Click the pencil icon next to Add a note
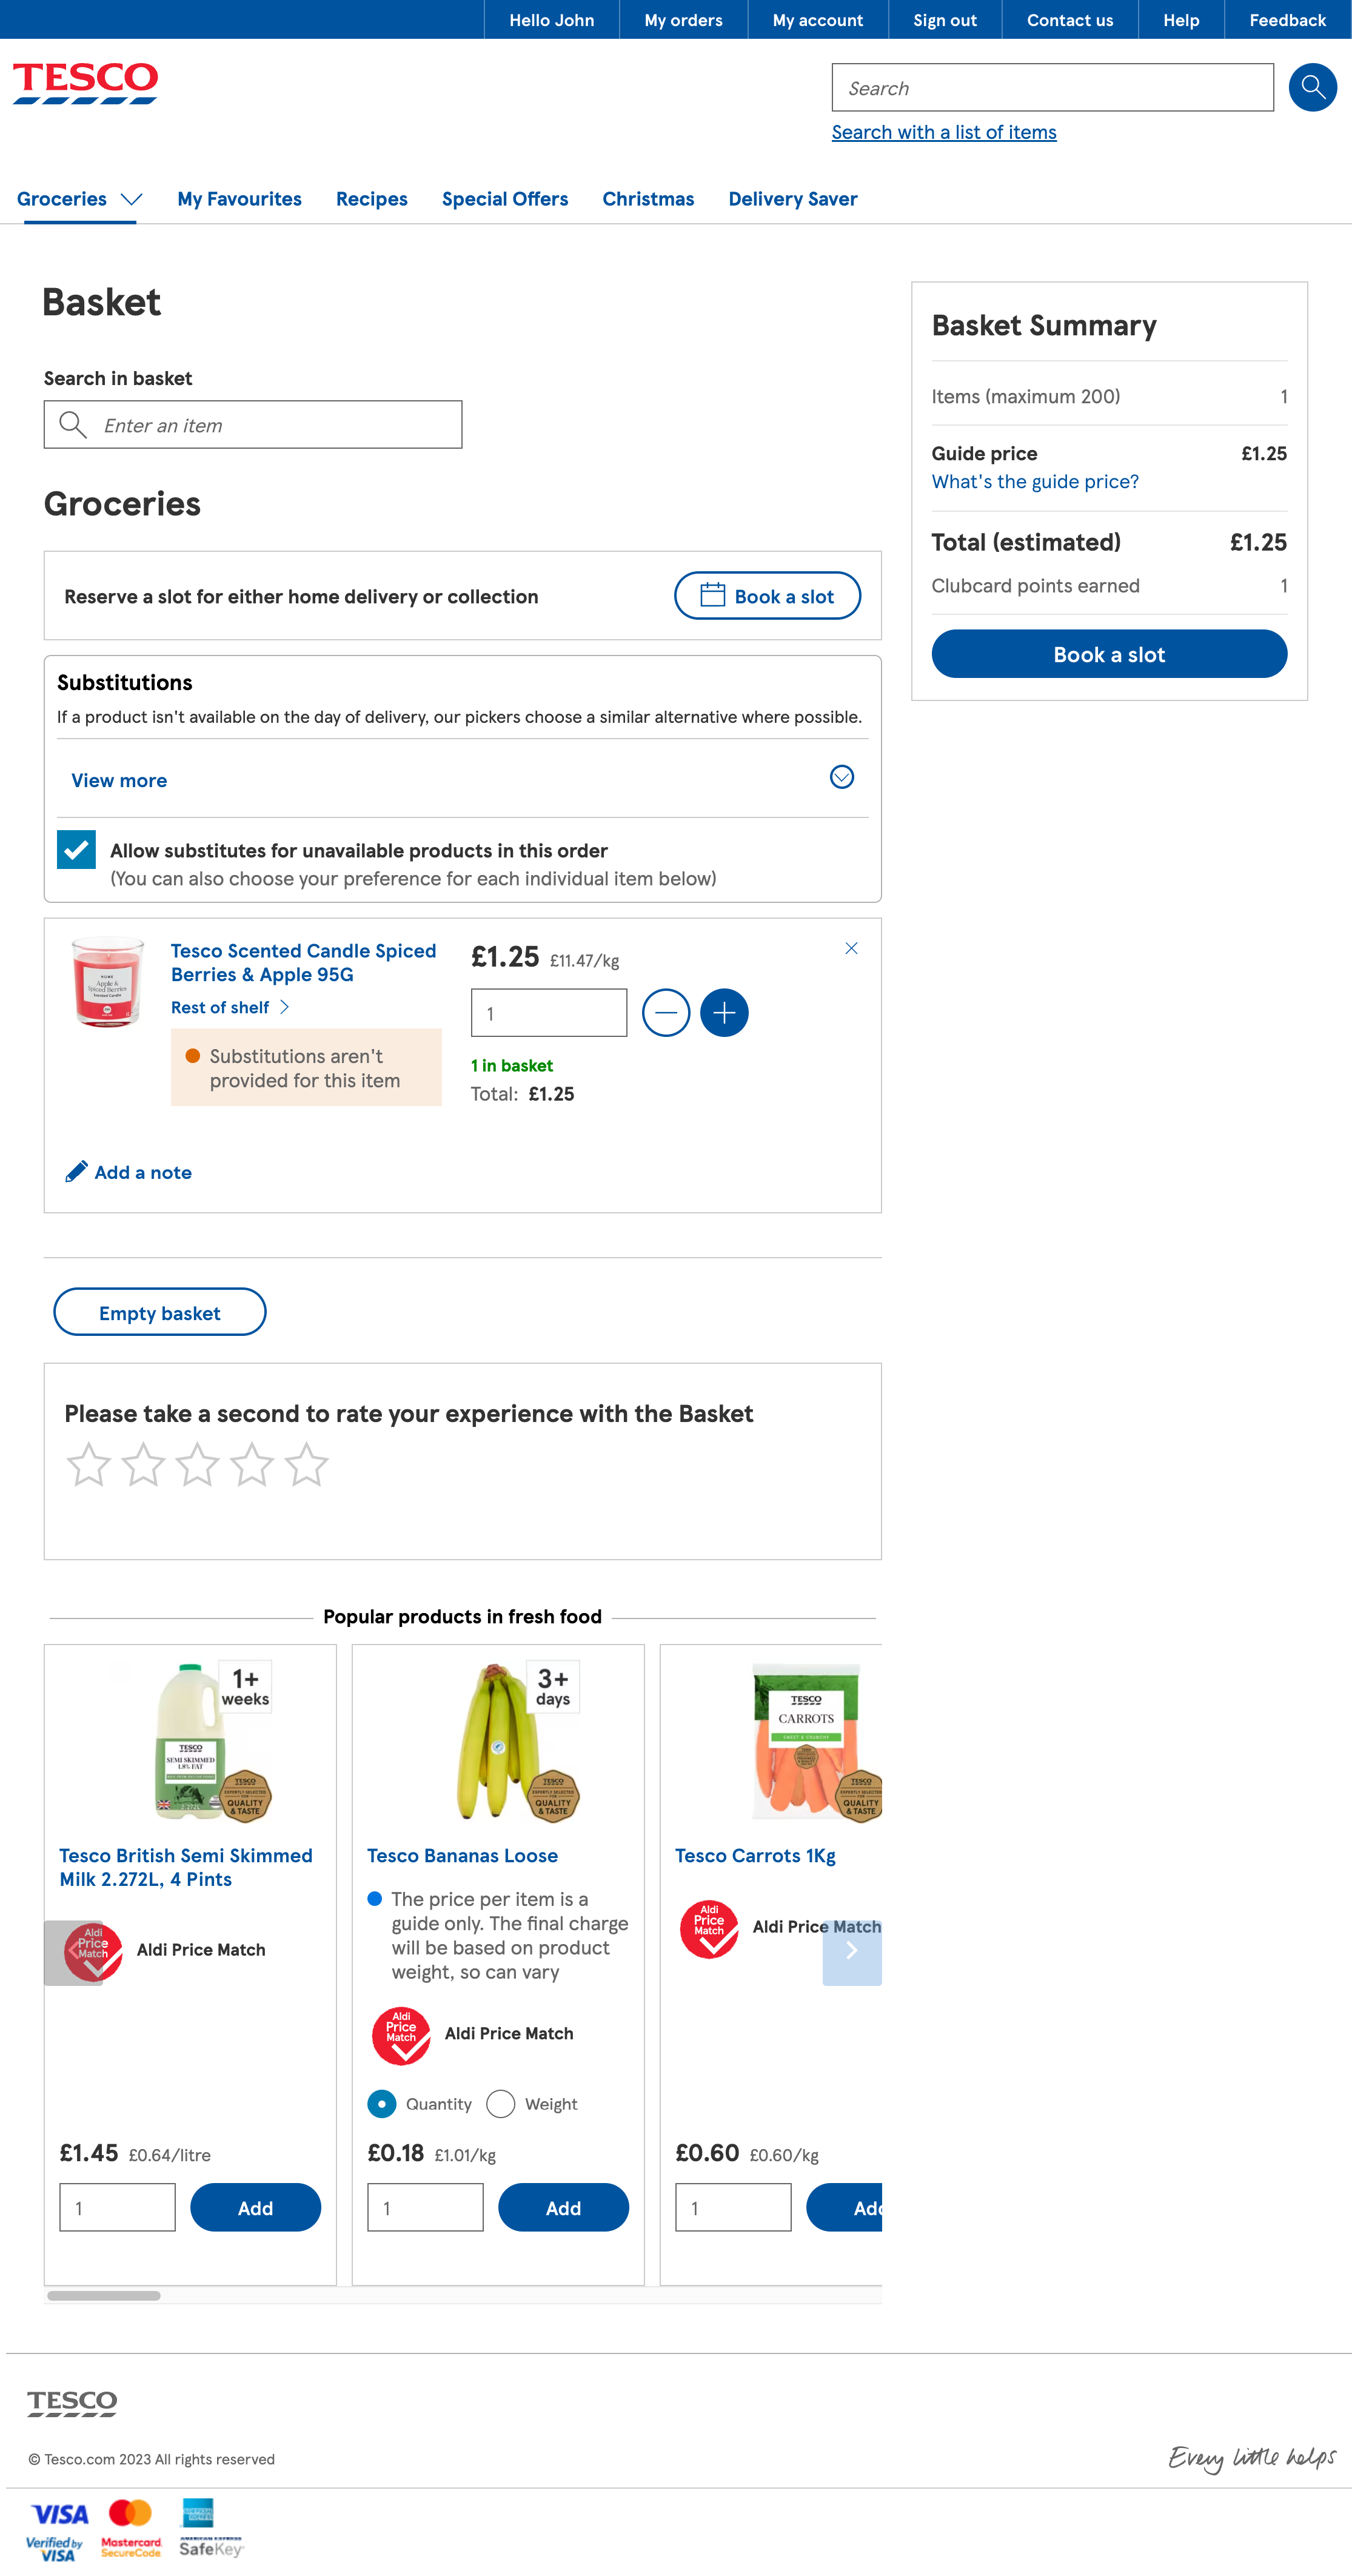The width and height of the screenshot is (1352, 2576). [76, 1171]
